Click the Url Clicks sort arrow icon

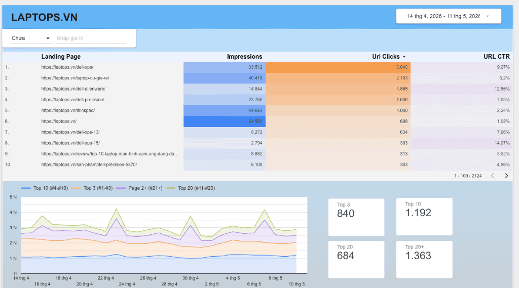point(404,57)
